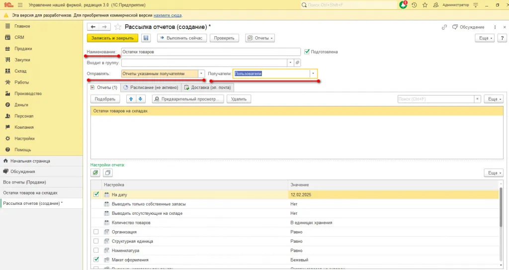This screenshot has height=270, width=509.
Task: Move report up with blue arrow
Action: click(130, 99)
